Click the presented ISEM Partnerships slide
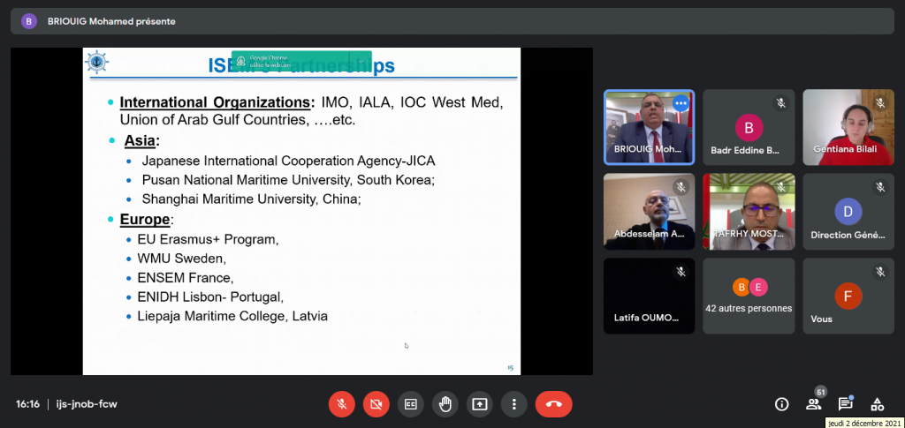This screenshot has width=905, height=428. (x=301, y=210)
